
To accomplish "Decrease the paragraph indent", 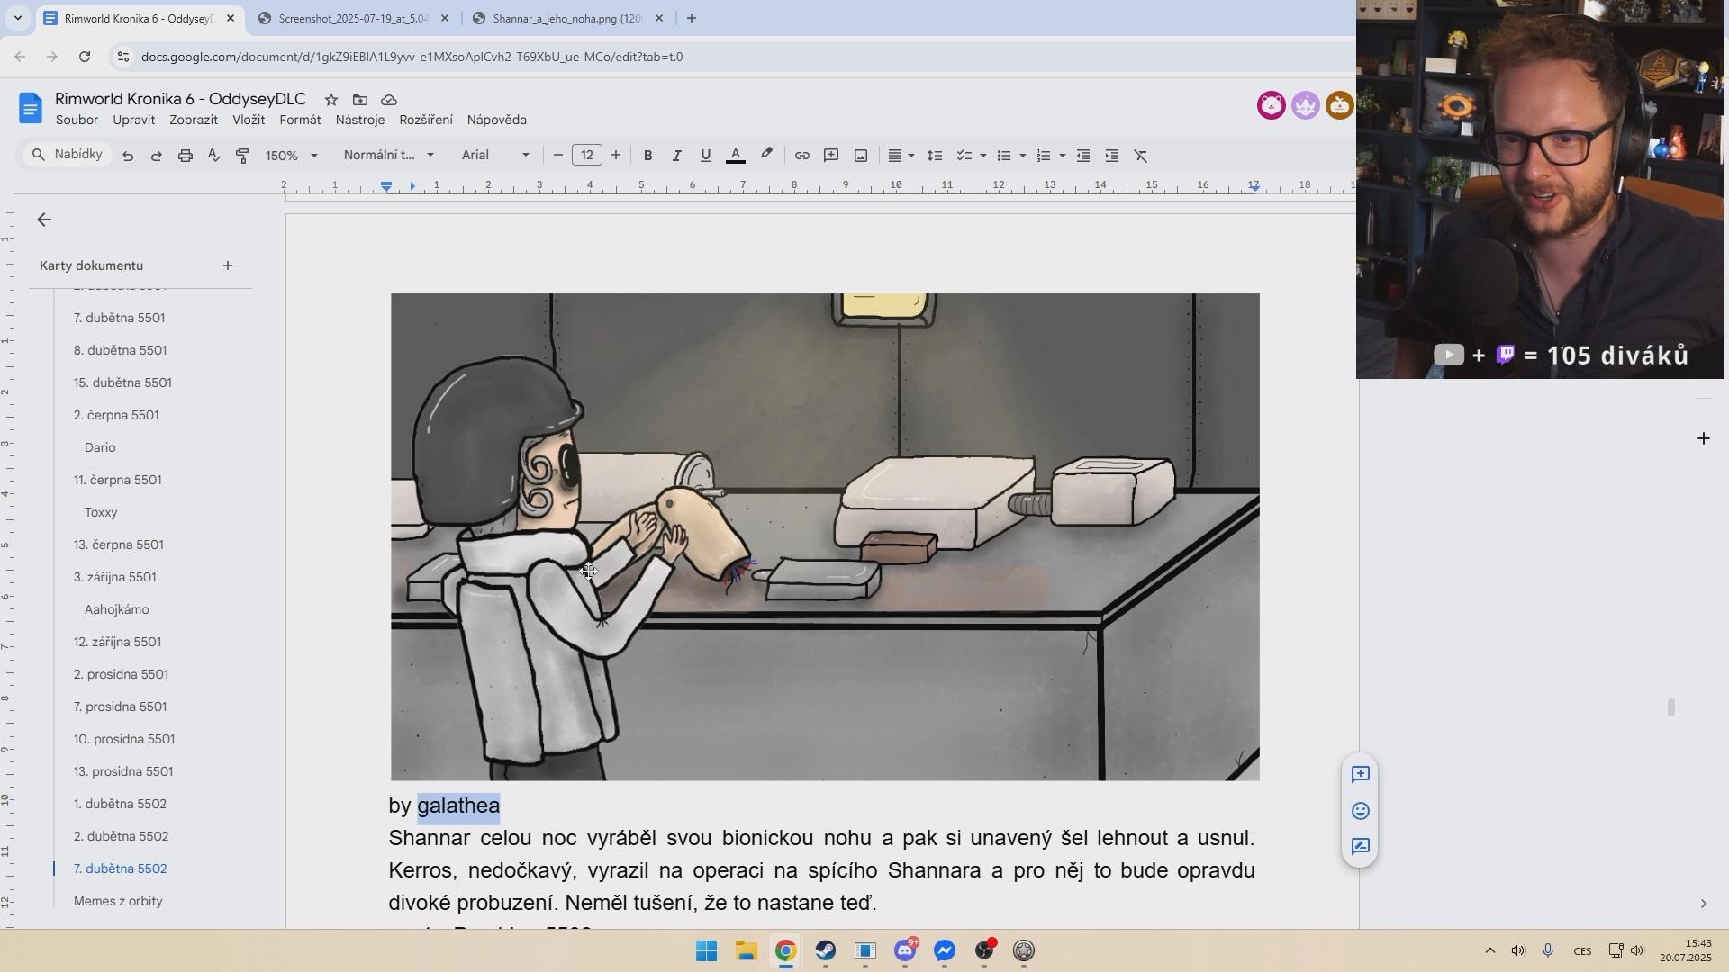I will [1083, 156].
